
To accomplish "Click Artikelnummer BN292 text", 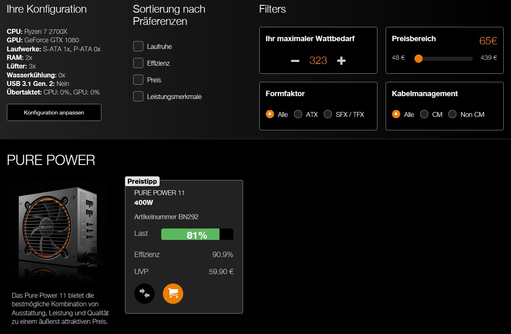I will click(167, 217).
